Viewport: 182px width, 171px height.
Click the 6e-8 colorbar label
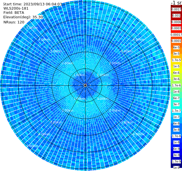point(176,123)
